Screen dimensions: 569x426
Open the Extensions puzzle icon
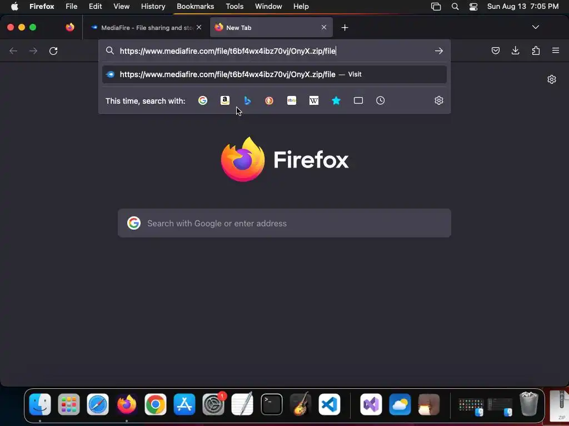point(536,50)
